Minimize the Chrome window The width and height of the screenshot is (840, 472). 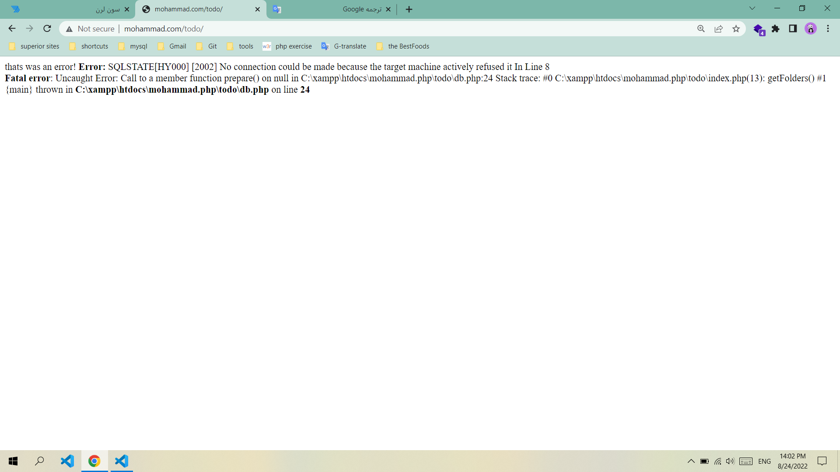coord(777,8)
